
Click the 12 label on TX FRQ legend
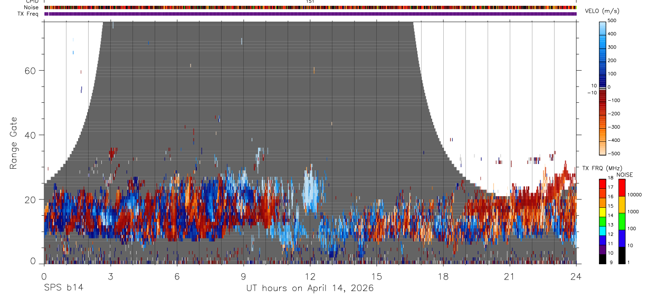[610, 234]
